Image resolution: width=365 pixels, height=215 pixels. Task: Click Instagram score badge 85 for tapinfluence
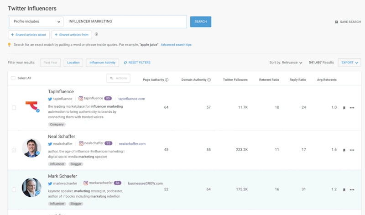(x=108, y=98)
